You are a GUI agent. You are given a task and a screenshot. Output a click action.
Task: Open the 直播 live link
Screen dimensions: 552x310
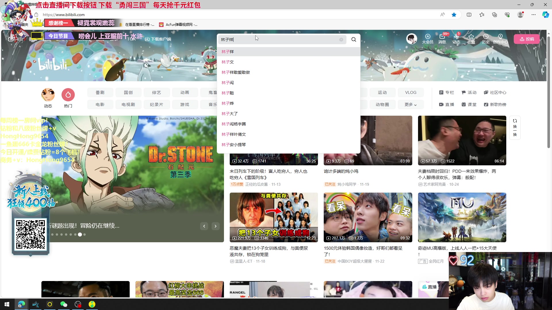(447, 104)
